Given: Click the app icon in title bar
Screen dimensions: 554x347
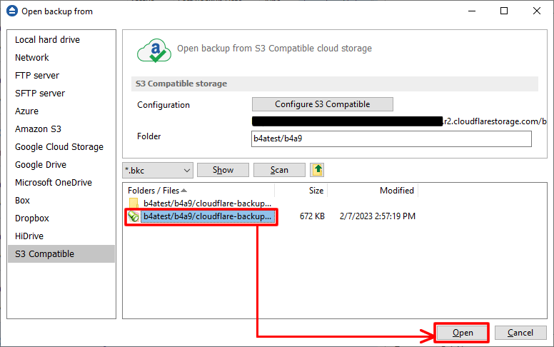Looking at the screenshot, I should [x=11, y=11].
